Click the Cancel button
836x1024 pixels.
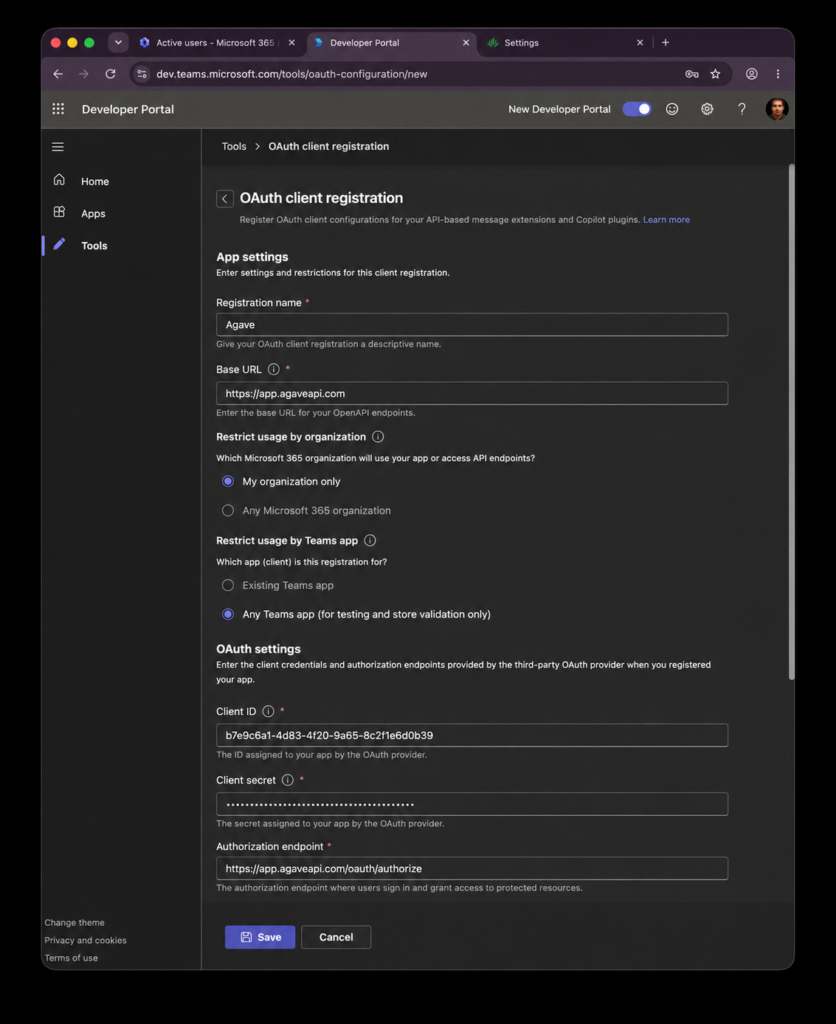tap(336, 937)
